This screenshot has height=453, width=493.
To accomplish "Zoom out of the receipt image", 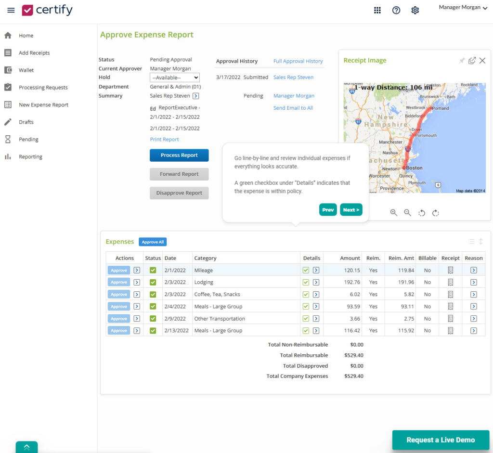I will point(407,212).
